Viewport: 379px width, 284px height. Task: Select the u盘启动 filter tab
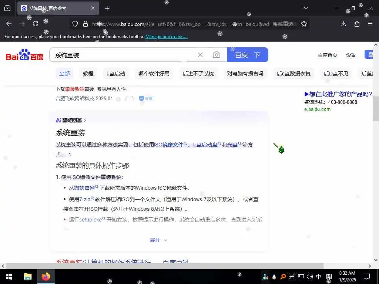click(116, 74)
